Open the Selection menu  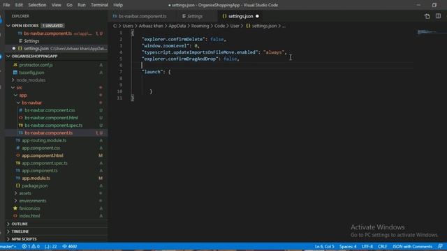[x=37, y=5]
